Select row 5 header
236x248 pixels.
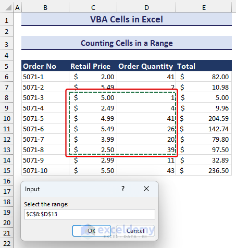7,66
